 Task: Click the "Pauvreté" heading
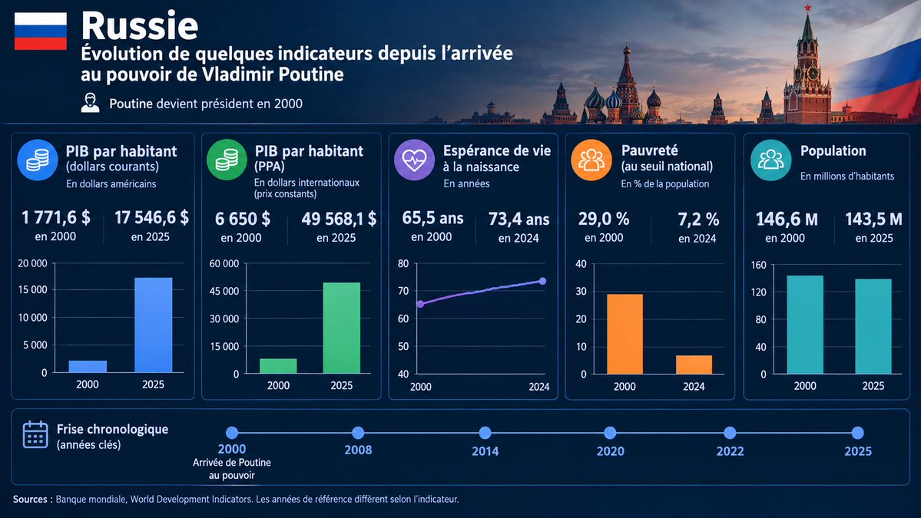(x=650, y=150)
